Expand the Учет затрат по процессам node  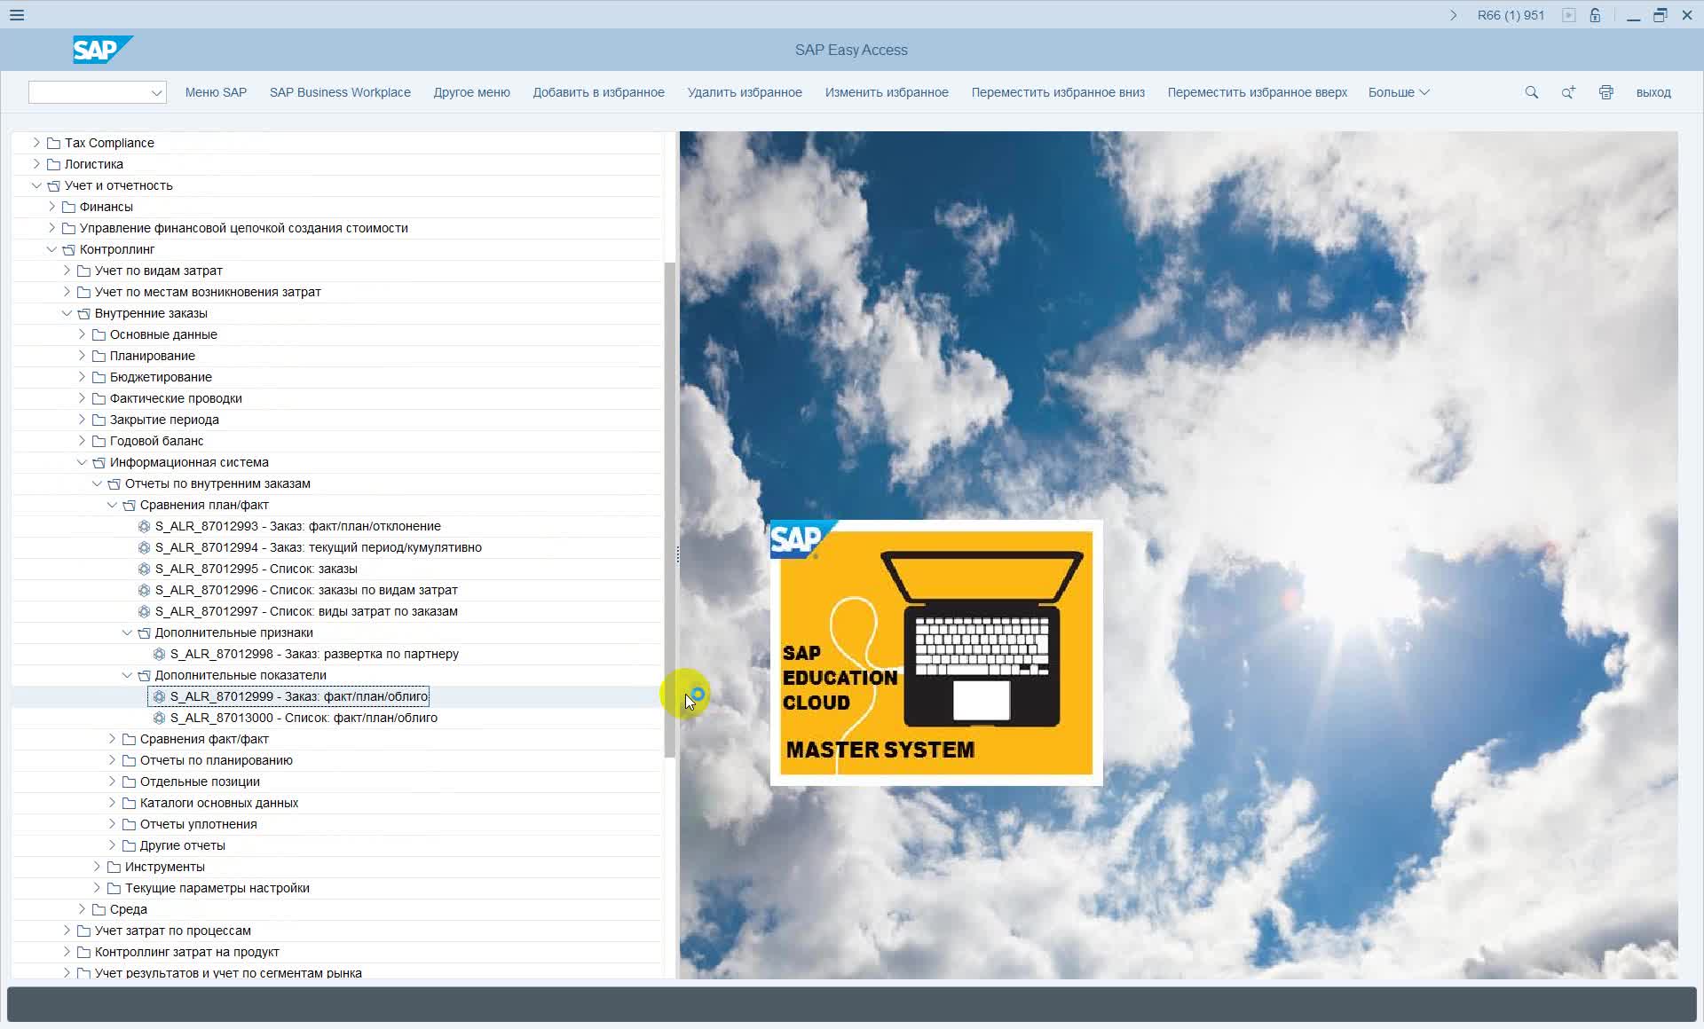tap(67, 931)
